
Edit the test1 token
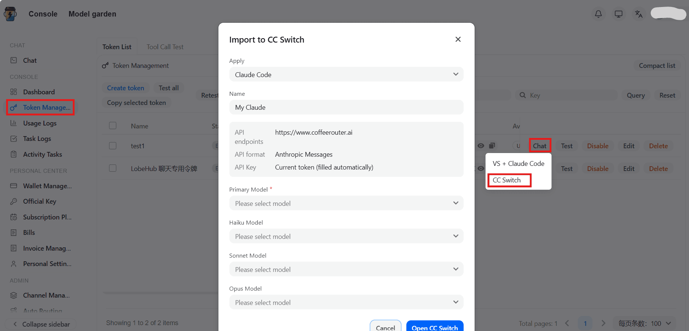(x=628, y=146)
